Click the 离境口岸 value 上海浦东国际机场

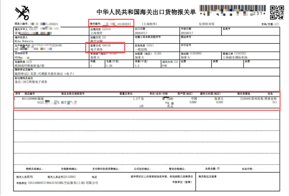(x=235, y=57)
